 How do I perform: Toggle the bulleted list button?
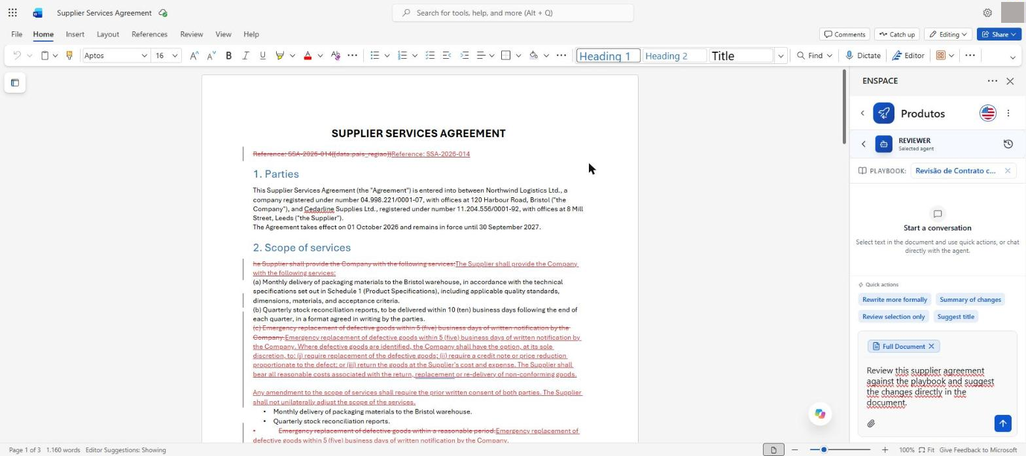[x=374, y=56]
